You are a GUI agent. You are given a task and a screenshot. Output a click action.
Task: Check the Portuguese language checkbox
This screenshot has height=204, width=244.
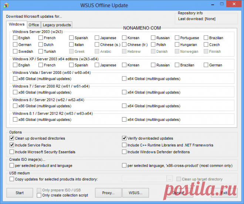(x=177, y=38)
